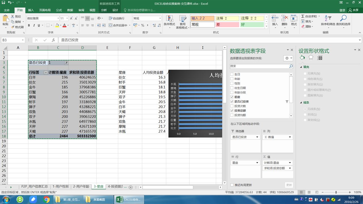Open Conditional Formatting icon

click(x=169, y=19)
